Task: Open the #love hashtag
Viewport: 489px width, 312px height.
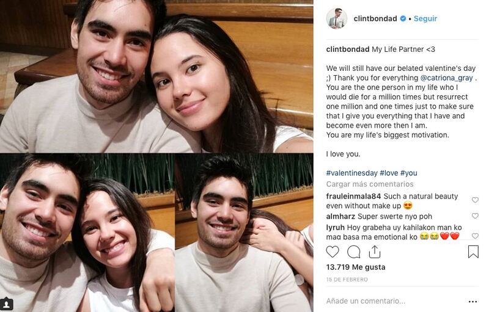Action: pos(389,173)
